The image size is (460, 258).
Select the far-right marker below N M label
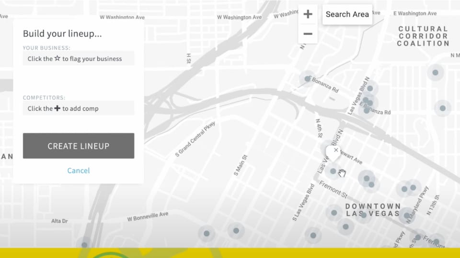pos(443,108)
